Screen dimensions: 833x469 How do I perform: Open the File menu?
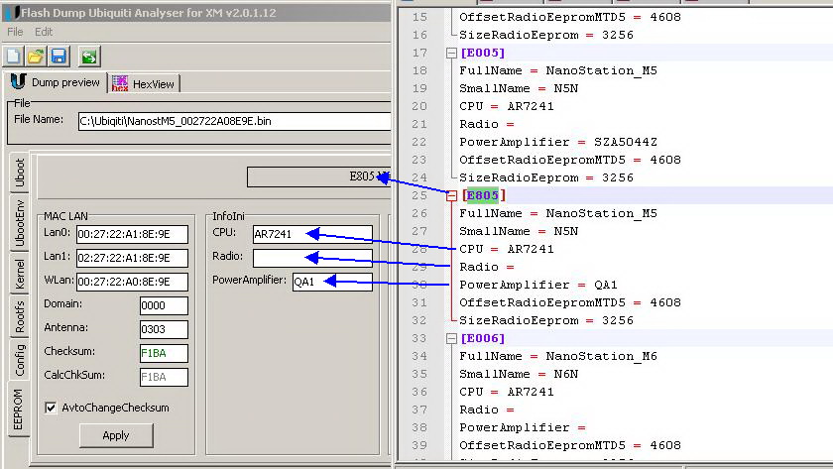point(15,32)
